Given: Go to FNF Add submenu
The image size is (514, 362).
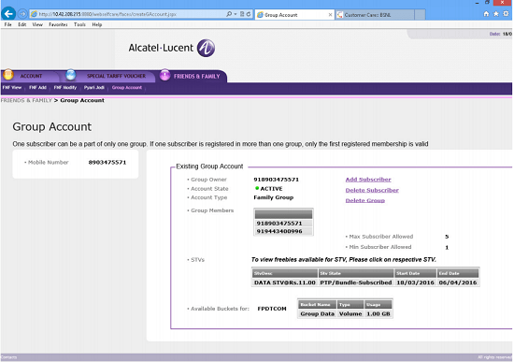Looking at the screenshot, I should [37, 87].
